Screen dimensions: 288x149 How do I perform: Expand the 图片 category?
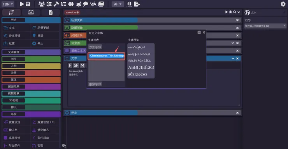(x=31, y=59)
